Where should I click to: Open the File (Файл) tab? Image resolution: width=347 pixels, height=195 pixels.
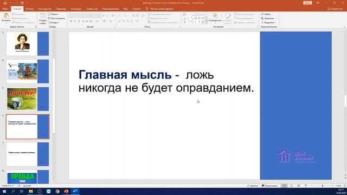click(x=5, y=9)
